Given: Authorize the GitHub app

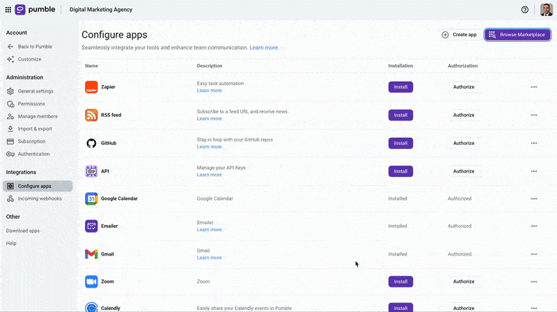Looking at the screenshot, I should tap(464, 143).
